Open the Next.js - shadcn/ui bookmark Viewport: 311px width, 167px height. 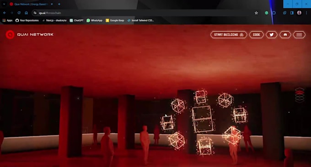click(x=54, y=21)
